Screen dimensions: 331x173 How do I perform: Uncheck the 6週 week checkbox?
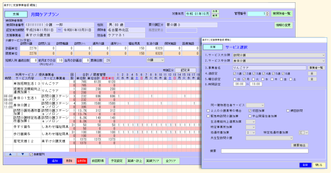pos(283,74)
